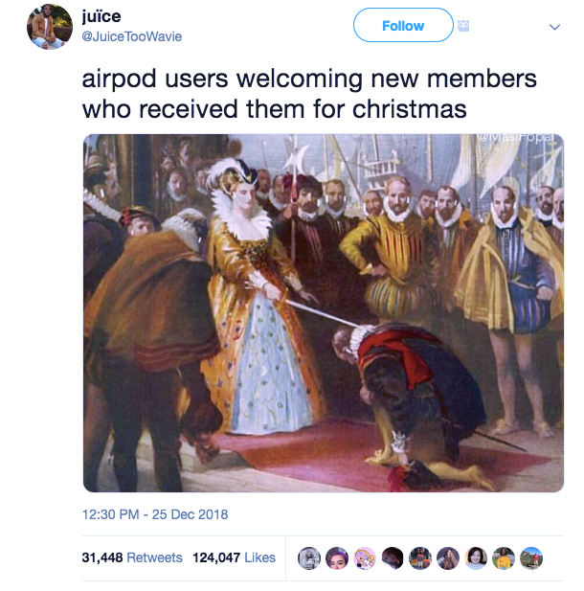Click the juïce display name
The image size is (584, 591).
[101, 16]
